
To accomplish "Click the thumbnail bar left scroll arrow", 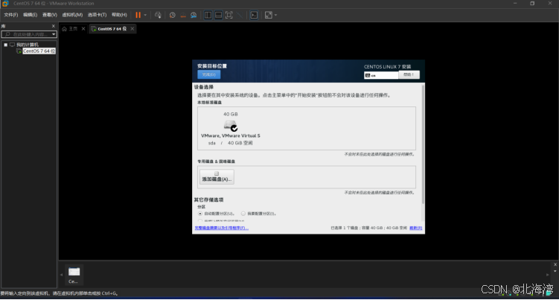I will [x=61, y=275].
